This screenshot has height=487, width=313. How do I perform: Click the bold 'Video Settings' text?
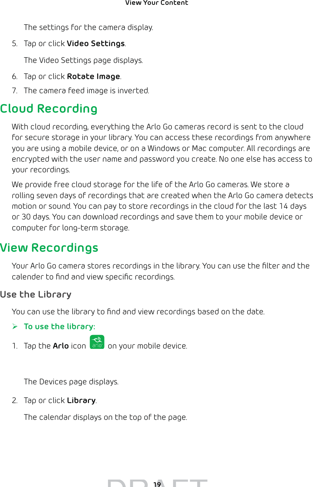click(x=96, y=44)
